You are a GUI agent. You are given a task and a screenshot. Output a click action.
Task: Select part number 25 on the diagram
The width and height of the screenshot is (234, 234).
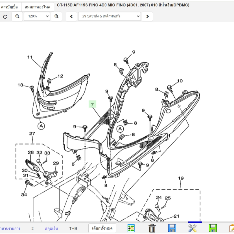tap(168, 198)
